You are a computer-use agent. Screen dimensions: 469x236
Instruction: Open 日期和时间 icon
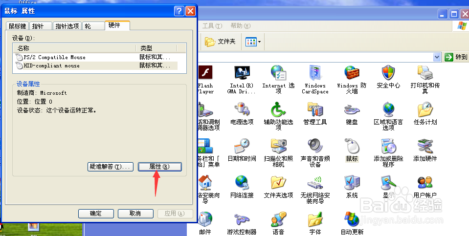tap(242, 146)
